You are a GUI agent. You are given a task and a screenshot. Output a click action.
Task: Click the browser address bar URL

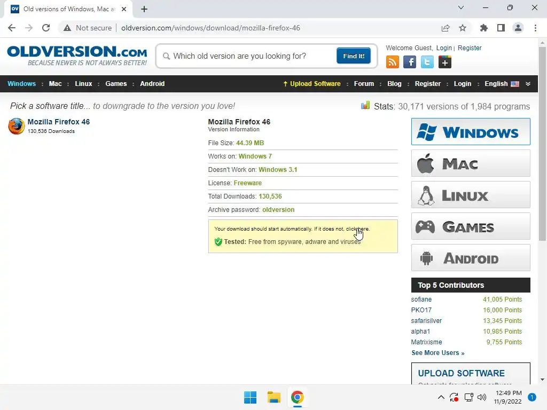click(210, 28)
